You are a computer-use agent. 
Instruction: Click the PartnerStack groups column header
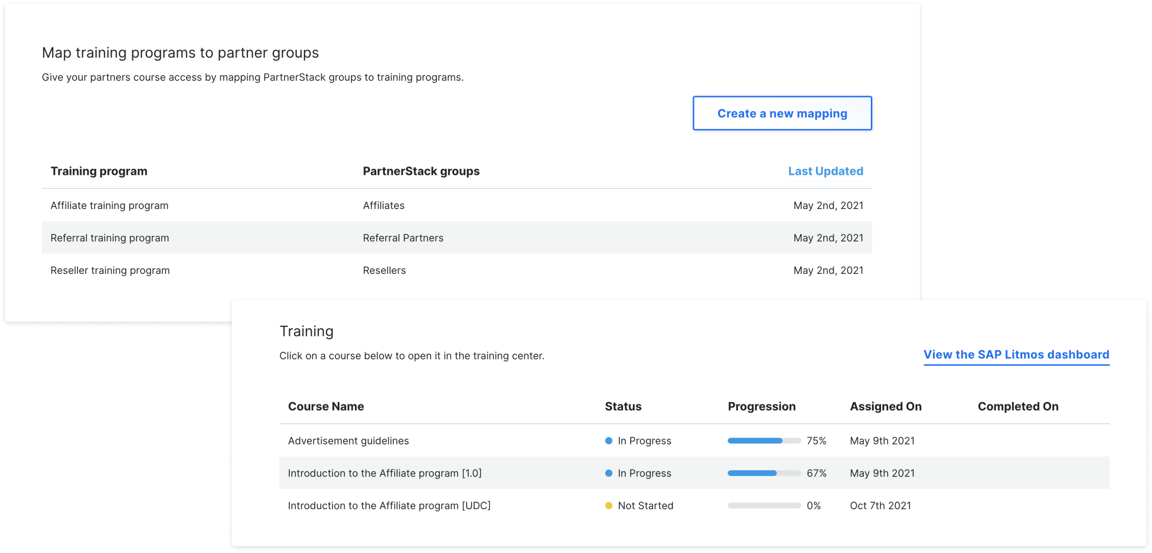421,171
